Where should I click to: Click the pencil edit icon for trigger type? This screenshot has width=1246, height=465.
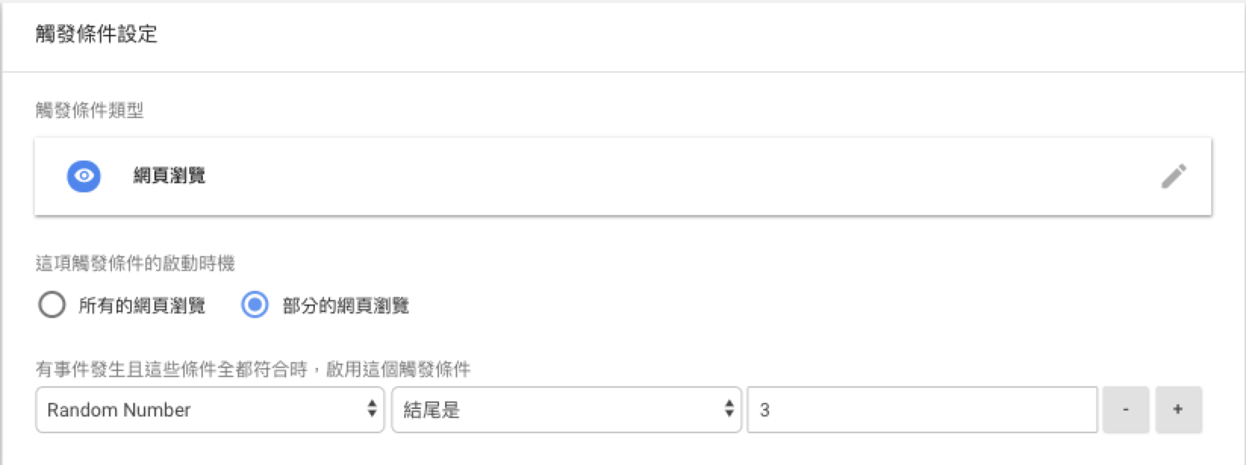pos(1173,176)
